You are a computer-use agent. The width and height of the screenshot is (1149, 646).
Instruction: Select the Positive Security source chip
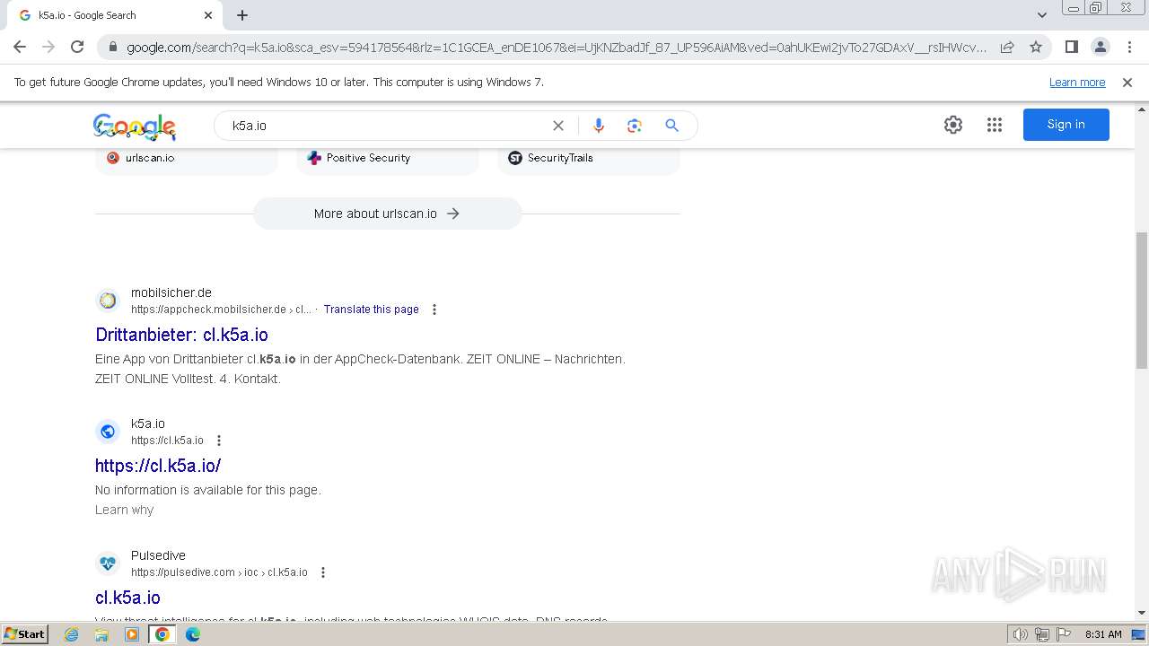coord(388,158)
